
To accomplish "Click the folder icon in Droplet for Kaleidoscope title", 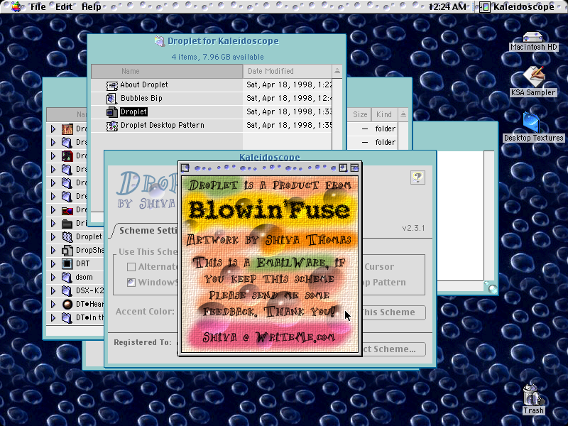I will pyautogui.click(x=159, y=41).
